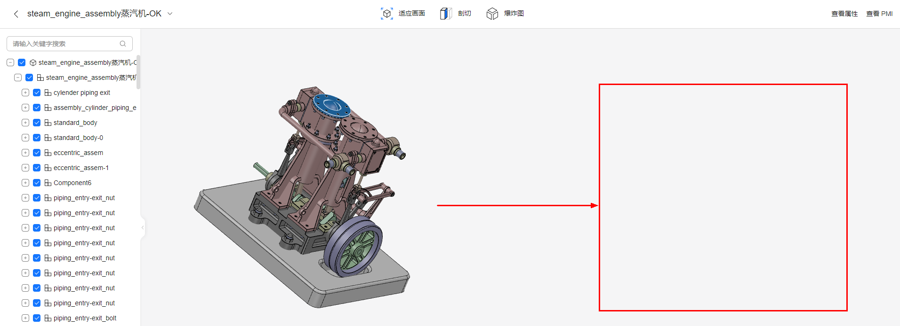Select the assembly_cylinder_piping_e label
The image size is (900, 326).
tap(95, 108)
